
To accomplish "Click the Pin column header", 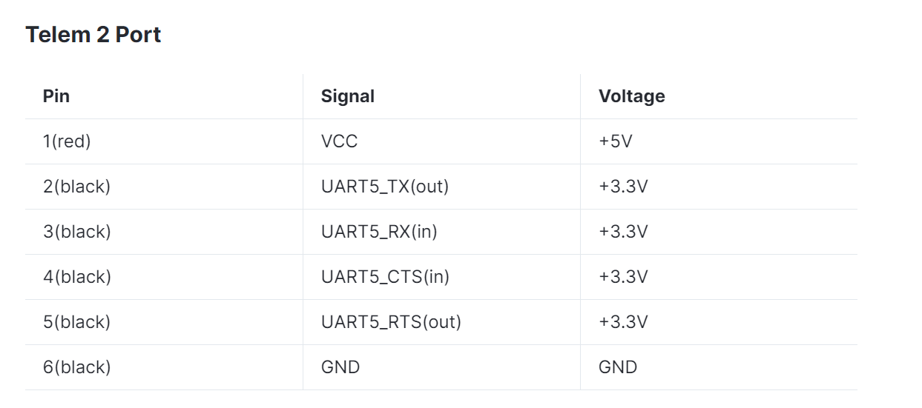I will [56, 96].
